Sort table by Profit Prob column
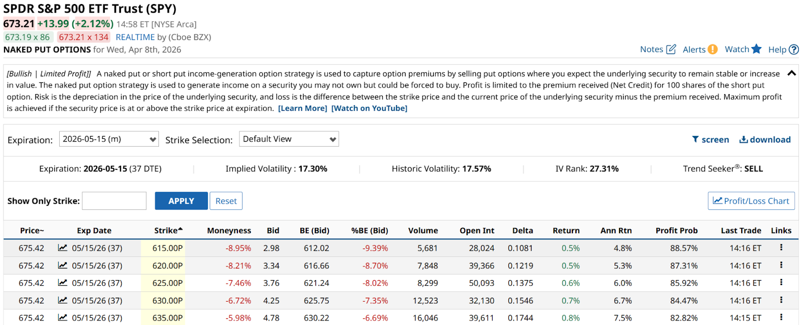 pos(676,230)
